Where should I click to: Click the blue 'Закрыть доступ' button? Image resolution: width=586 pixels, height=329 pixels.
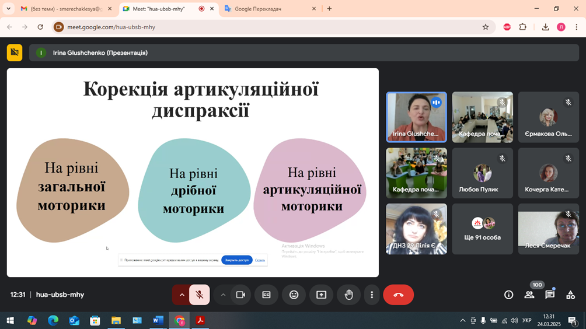pos(236,260)
